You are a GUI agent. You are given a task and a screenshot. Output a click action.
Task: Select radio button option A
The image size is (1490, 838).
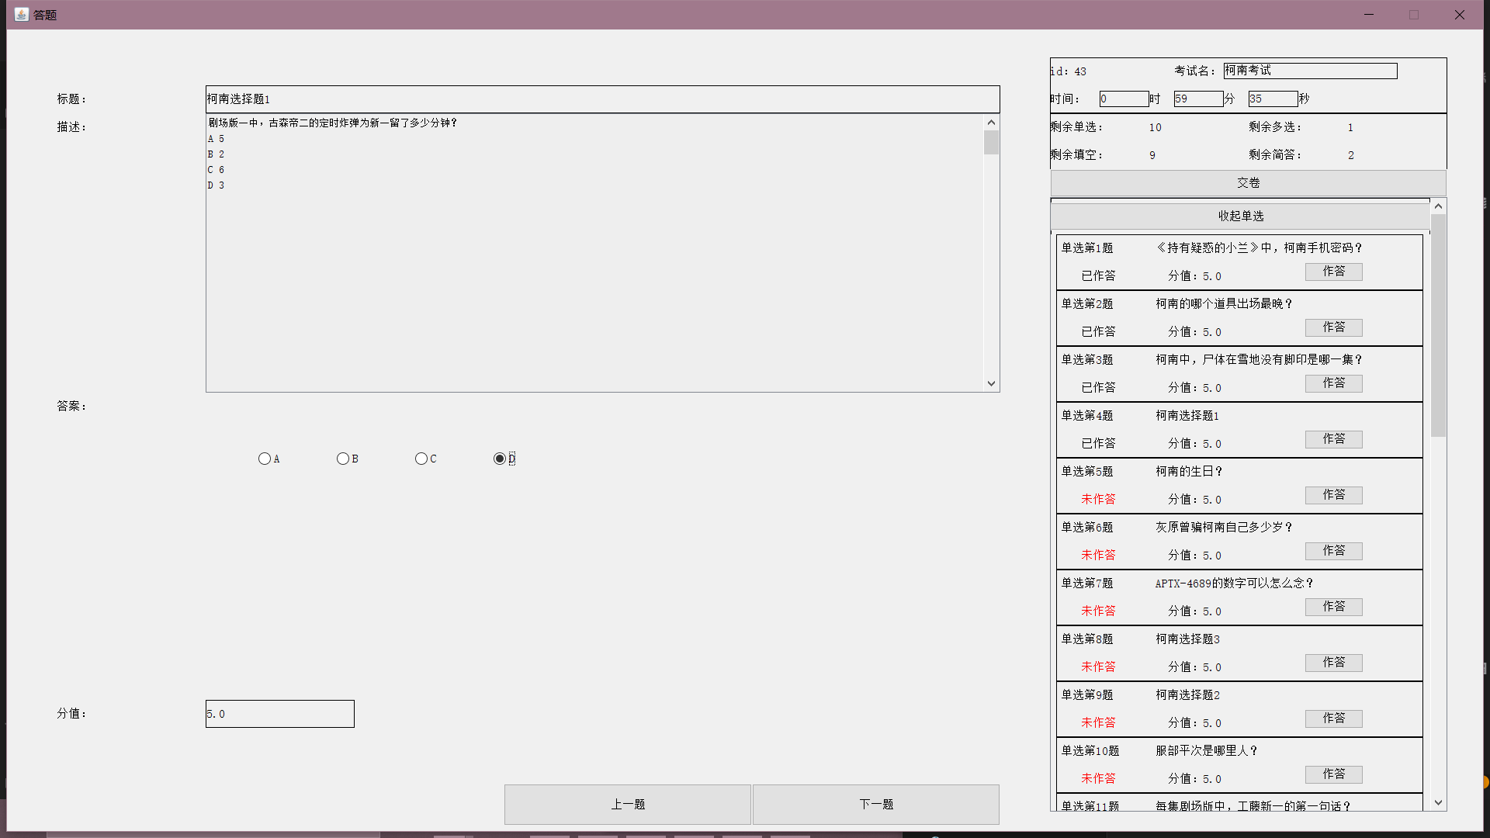tap(265, 459)
